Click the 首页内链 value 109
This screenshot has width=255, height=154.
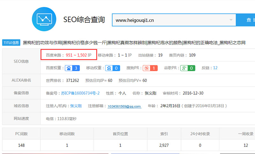pos(192,55)
